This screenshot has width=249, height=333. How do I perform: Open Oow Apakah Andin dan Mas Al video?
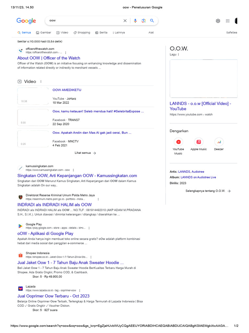[92, 133]
